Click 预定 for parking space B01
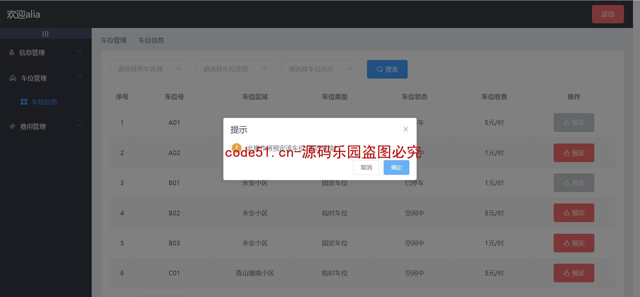640x297 pixels. pos(574,183)
